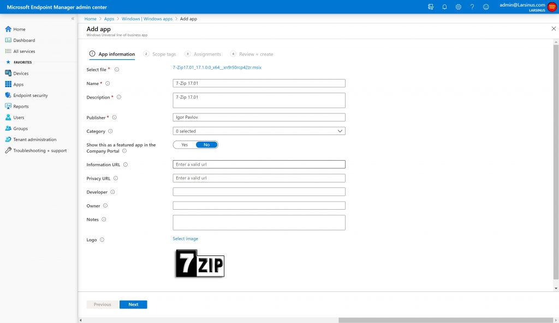
Task: Switch to Assignments step
Action: click(x=203, y=54)
